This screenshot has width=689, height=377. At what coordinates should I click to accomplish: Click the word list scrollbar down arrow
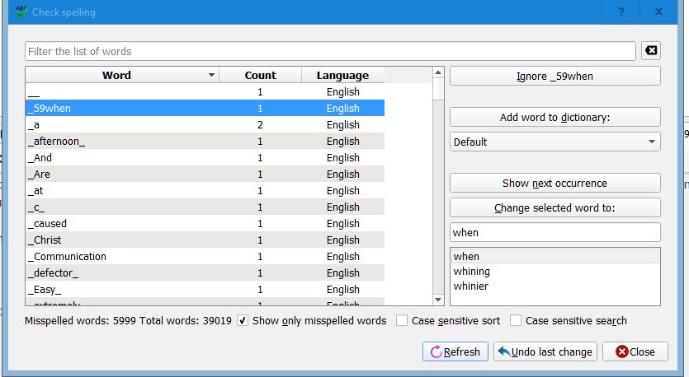coord(439,300)
